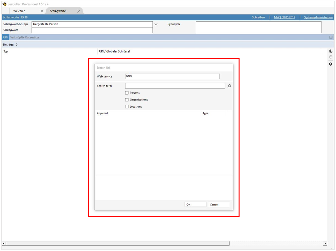This screenshot has height=251, width=336.
Task: Select the globe icon in the side toolbar
Action: (330, 64)
